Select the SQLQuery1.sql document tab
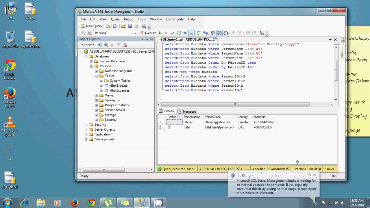Viewport: 370px width, 208px height. tap(188, 39)
